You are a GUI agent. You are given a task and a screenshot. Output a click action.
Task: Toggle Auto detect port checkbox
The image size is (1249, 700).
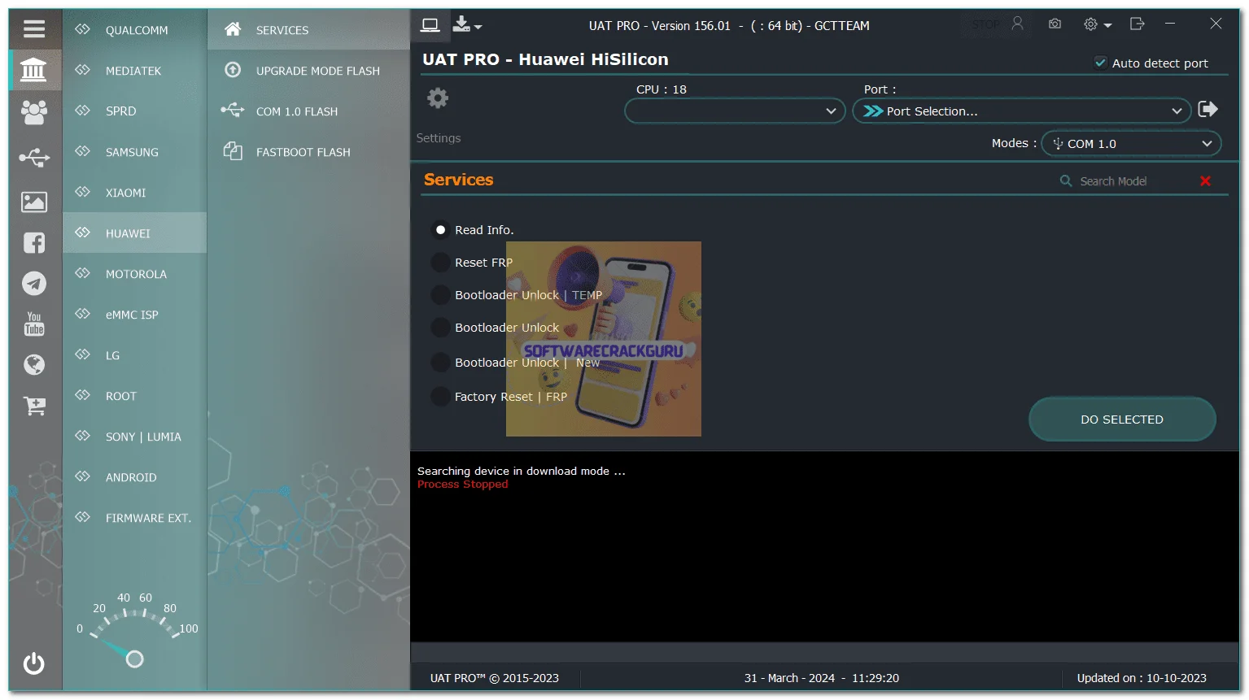1100,63
